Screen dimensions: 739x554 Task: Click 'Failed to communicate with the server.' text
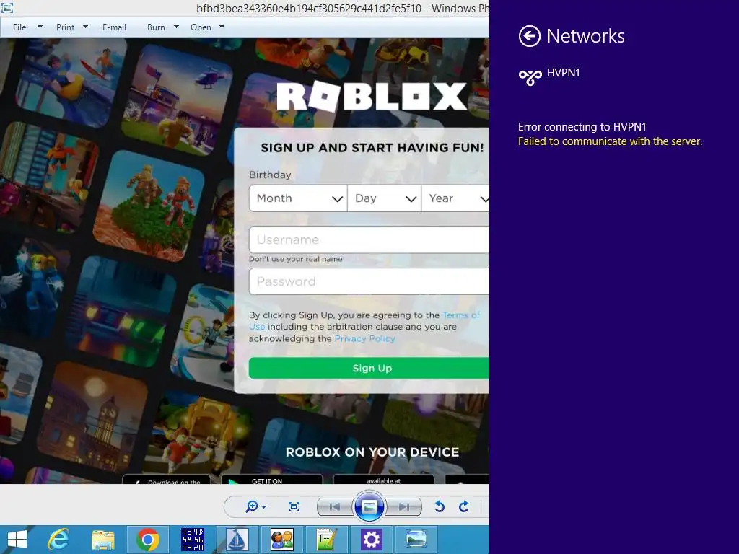(611, 141)
